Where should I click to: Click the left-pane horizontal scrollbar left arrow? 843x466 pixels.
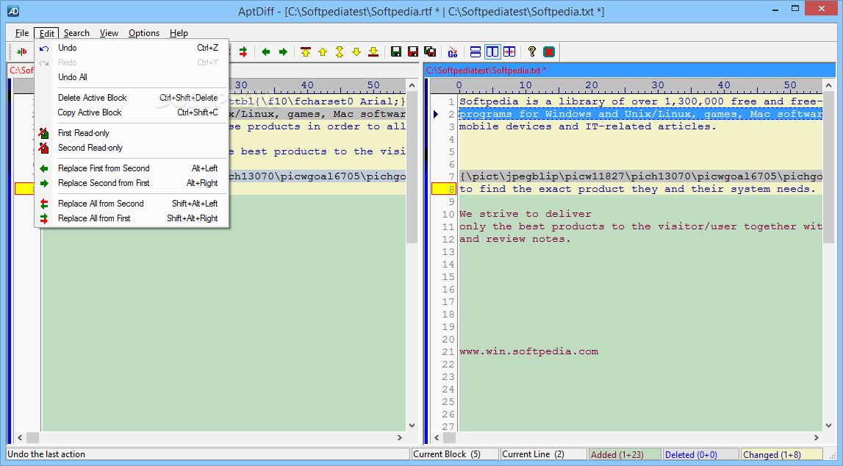pos(20,438)
